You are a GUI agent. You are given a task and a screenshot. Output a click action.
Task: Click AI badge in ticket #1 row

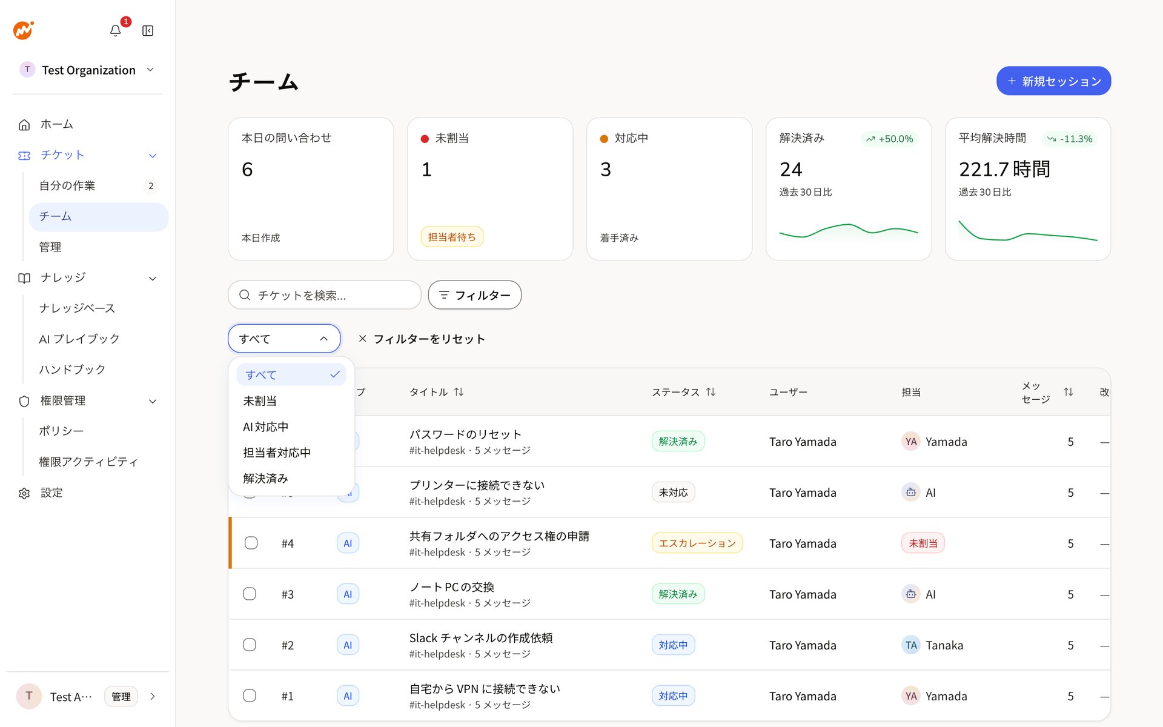[x=348, y=696]
